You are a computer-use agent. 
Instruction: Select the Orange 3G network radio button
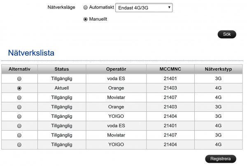coord(19,107)
